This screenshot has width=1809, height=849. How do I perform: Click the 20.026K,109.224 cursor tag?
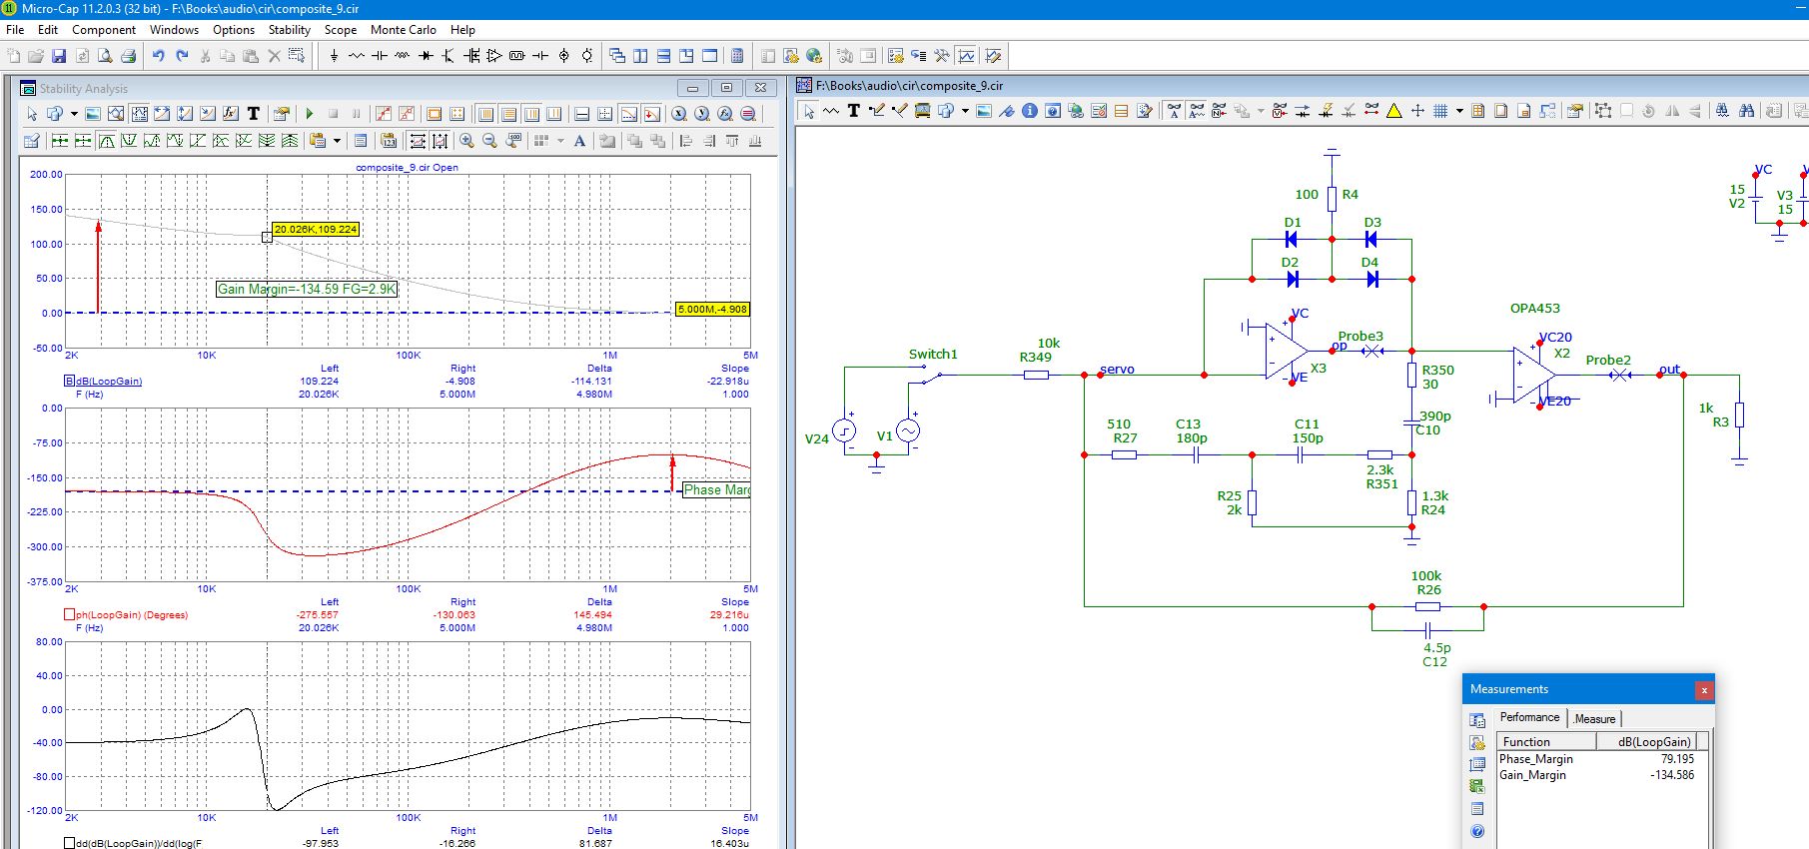[316, 229]
